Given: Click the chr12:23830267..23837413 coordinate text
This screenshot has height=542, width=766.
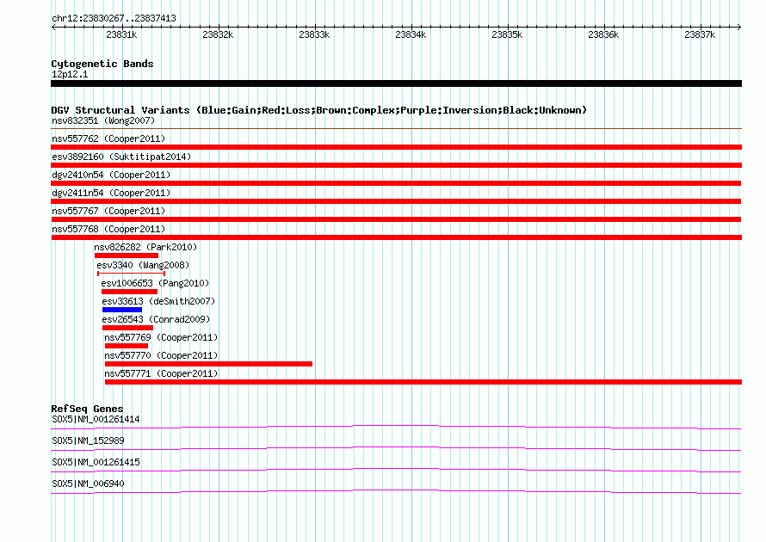Looking at the screenshot, I should pyautogui.click(x=114, y=19).
